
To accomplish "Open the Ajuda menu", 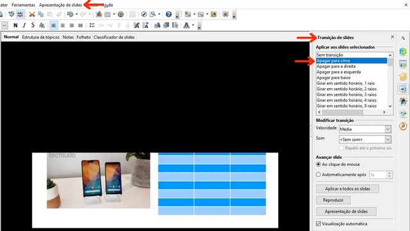I will 107,5.
